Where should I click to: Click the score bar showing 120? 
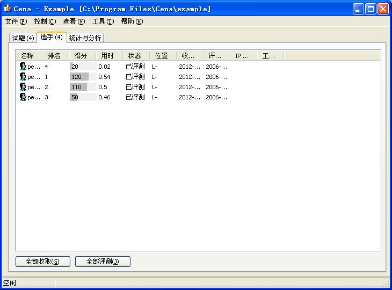79,77
